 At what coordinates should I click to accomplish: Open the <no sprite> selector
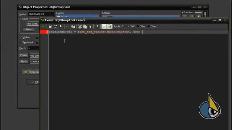33,23
